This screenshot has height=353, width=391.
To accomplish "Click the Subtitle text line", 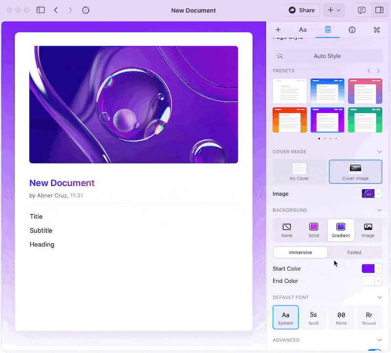I will (41, 230).
